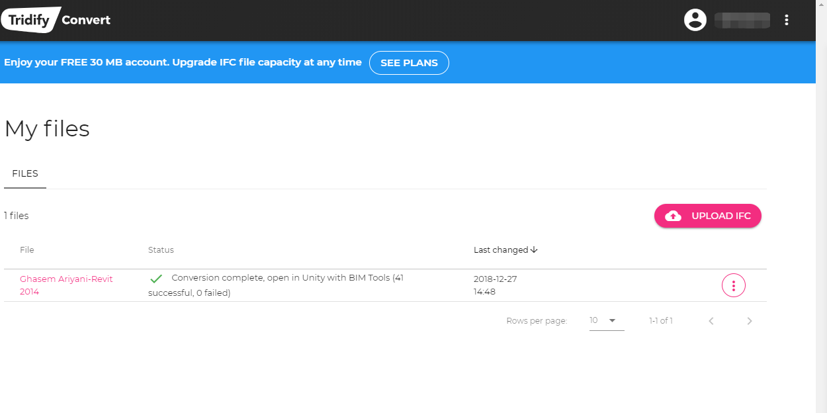Click the cloud upload icon
827x413 pixels.
(673, 216)
